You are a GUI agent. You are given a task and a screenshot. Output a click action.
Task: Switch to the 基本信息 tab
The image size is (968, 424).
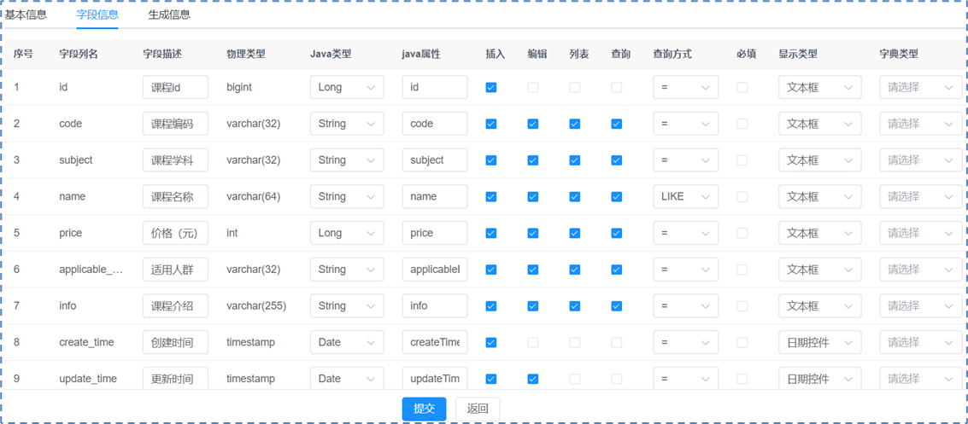pyautogui.click(x=26, y=15)
